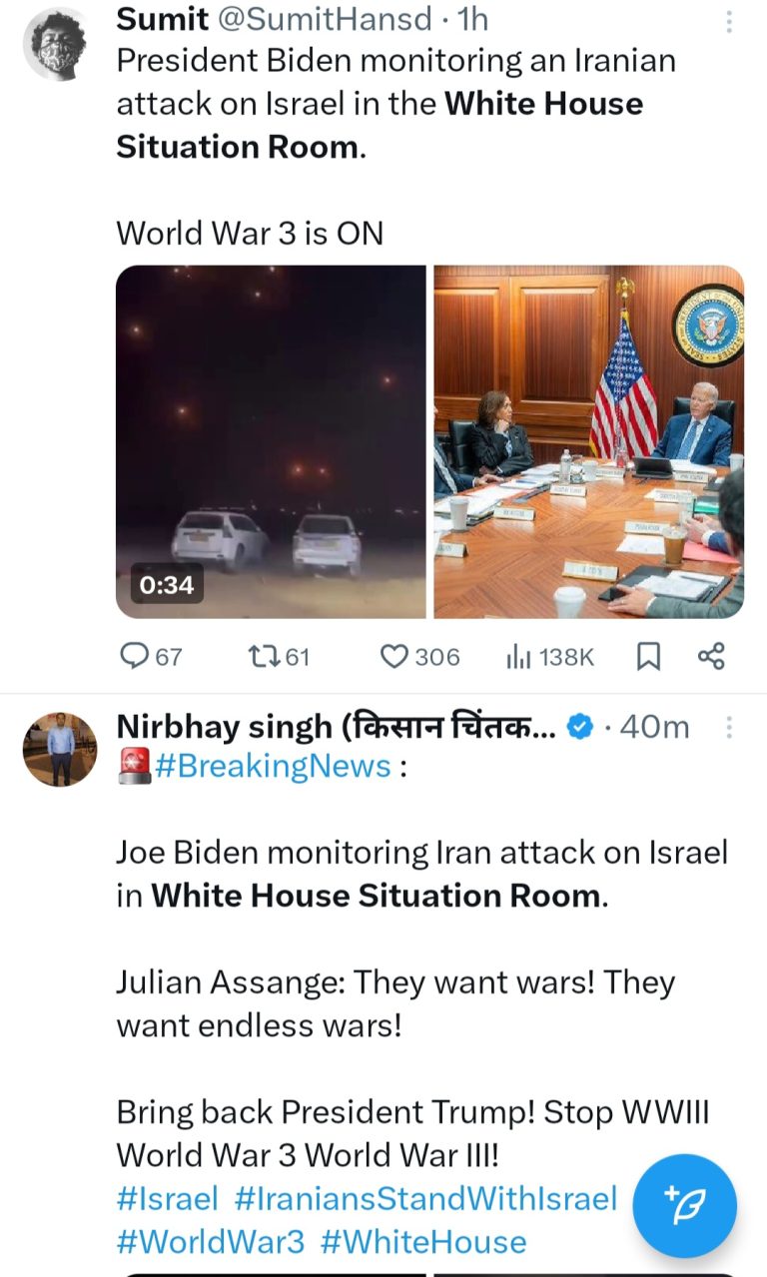This screenshot has height=1277, width=767.
Task: Open more options on Sumit's tweet
Action: tap(729, 22)
